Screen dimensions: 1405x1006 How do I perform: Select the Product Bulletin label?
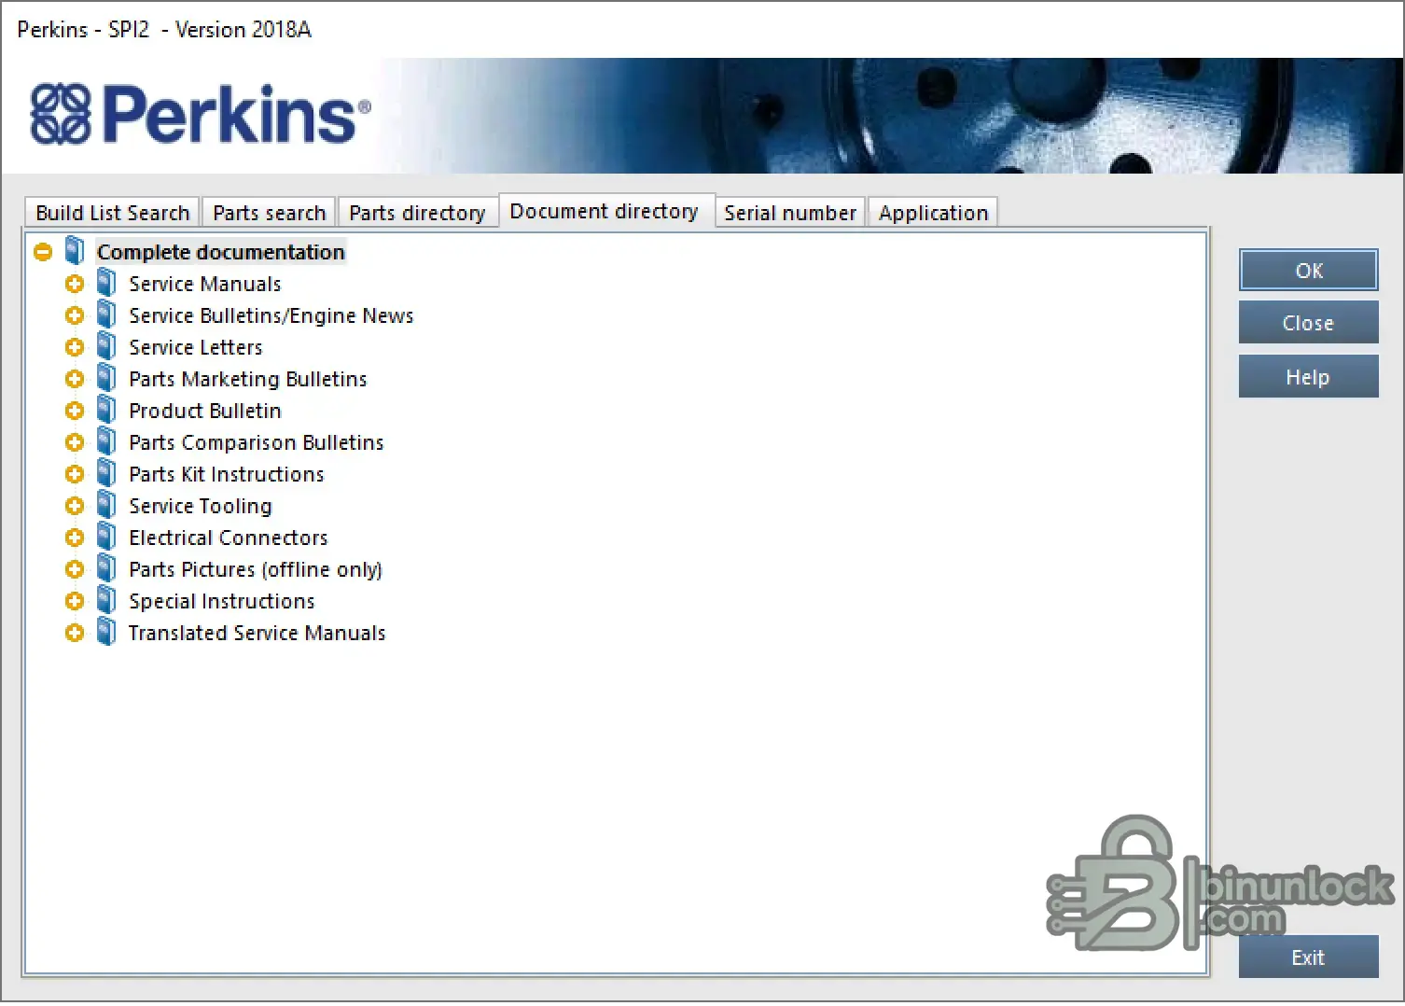point(205,411)
